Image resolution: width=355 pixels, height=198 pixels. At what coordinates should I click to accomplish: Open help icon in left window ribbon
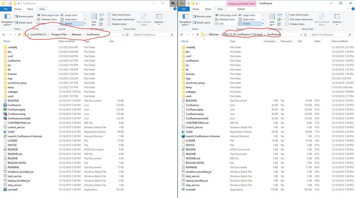click(175, 9)
